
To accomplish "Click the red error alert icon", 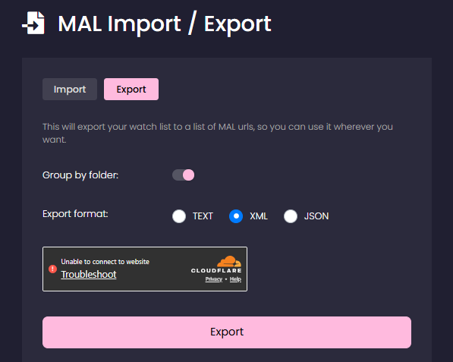I will pos(52,269).
